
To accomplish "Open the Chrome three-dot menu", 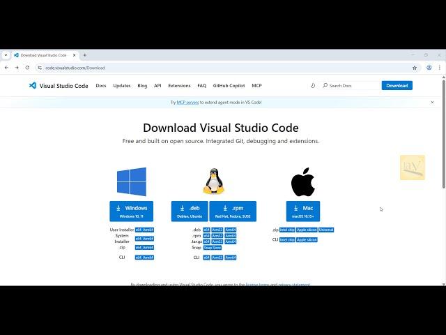I will pos(440,68).
